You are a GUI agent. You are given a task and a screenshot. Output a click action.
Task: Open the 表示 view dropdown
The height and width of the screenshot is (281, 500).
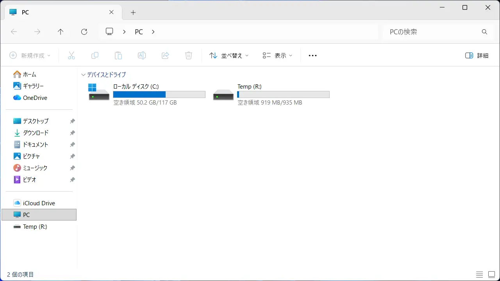[x=277, y=55]
